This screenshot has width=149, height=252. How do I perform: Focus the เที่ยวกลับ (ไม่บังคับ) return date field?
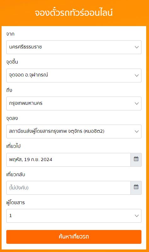(x=69, y=188)
